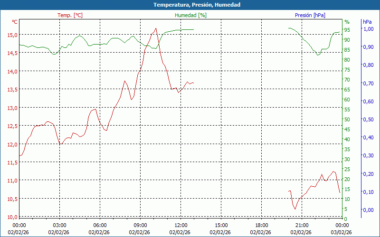The width and height of the screenshot is (380, 237).
Task: Click the '0,90' pressure axis value
Action: [x=368, y=47]
